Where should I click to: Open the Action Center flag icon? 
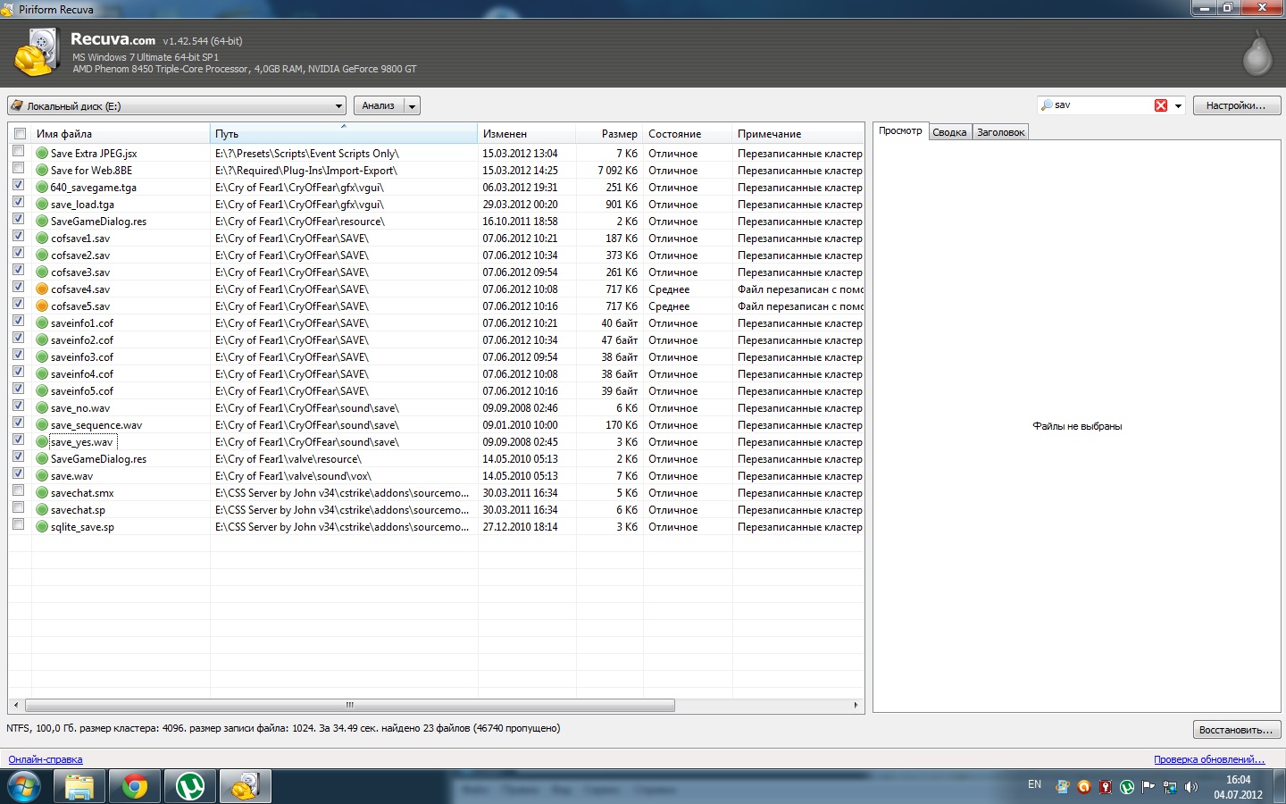[1148, 787]
